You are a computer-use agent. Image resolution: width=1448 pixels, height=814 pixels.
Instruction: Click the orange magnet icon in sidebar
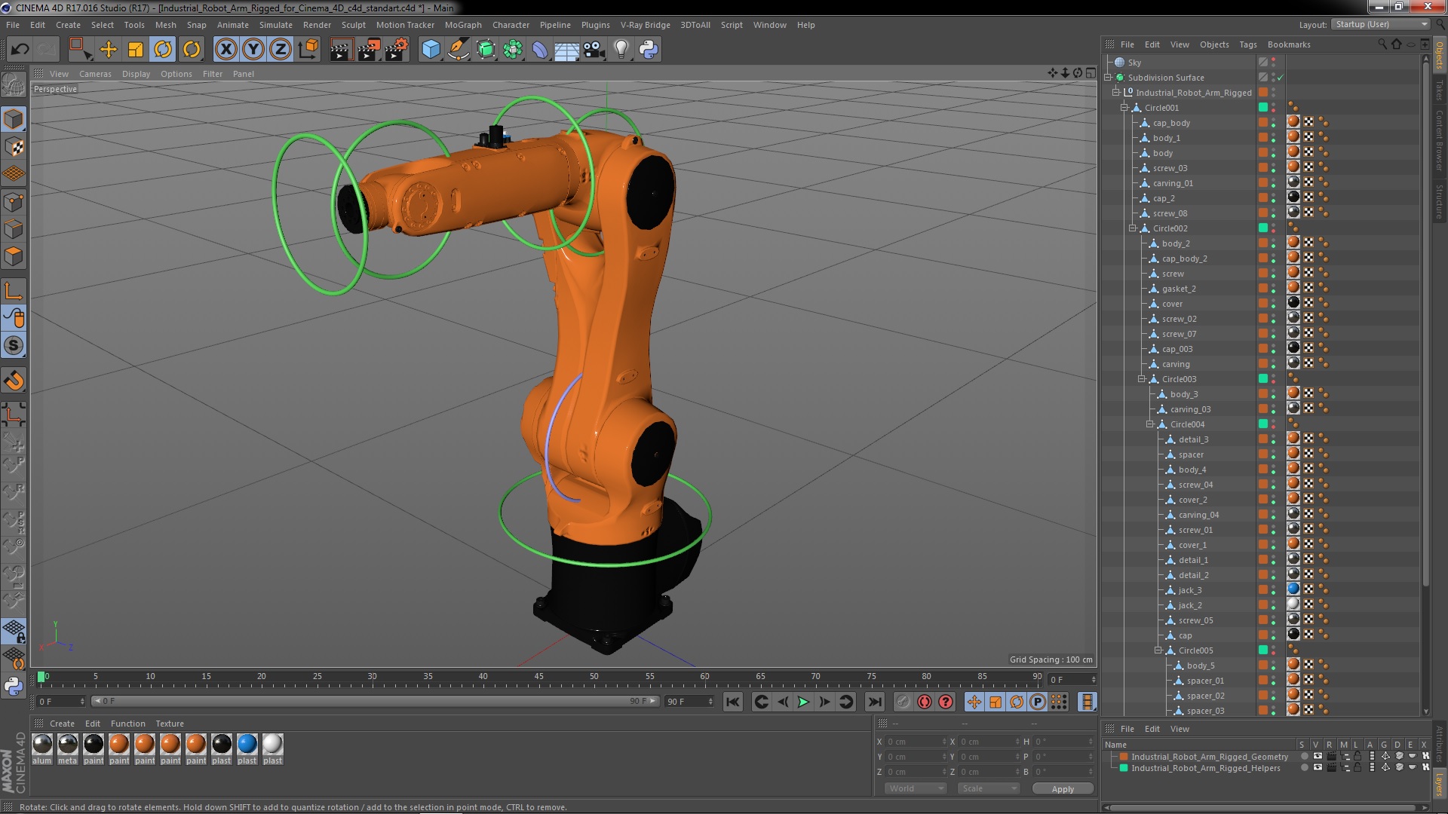(14, 381)
